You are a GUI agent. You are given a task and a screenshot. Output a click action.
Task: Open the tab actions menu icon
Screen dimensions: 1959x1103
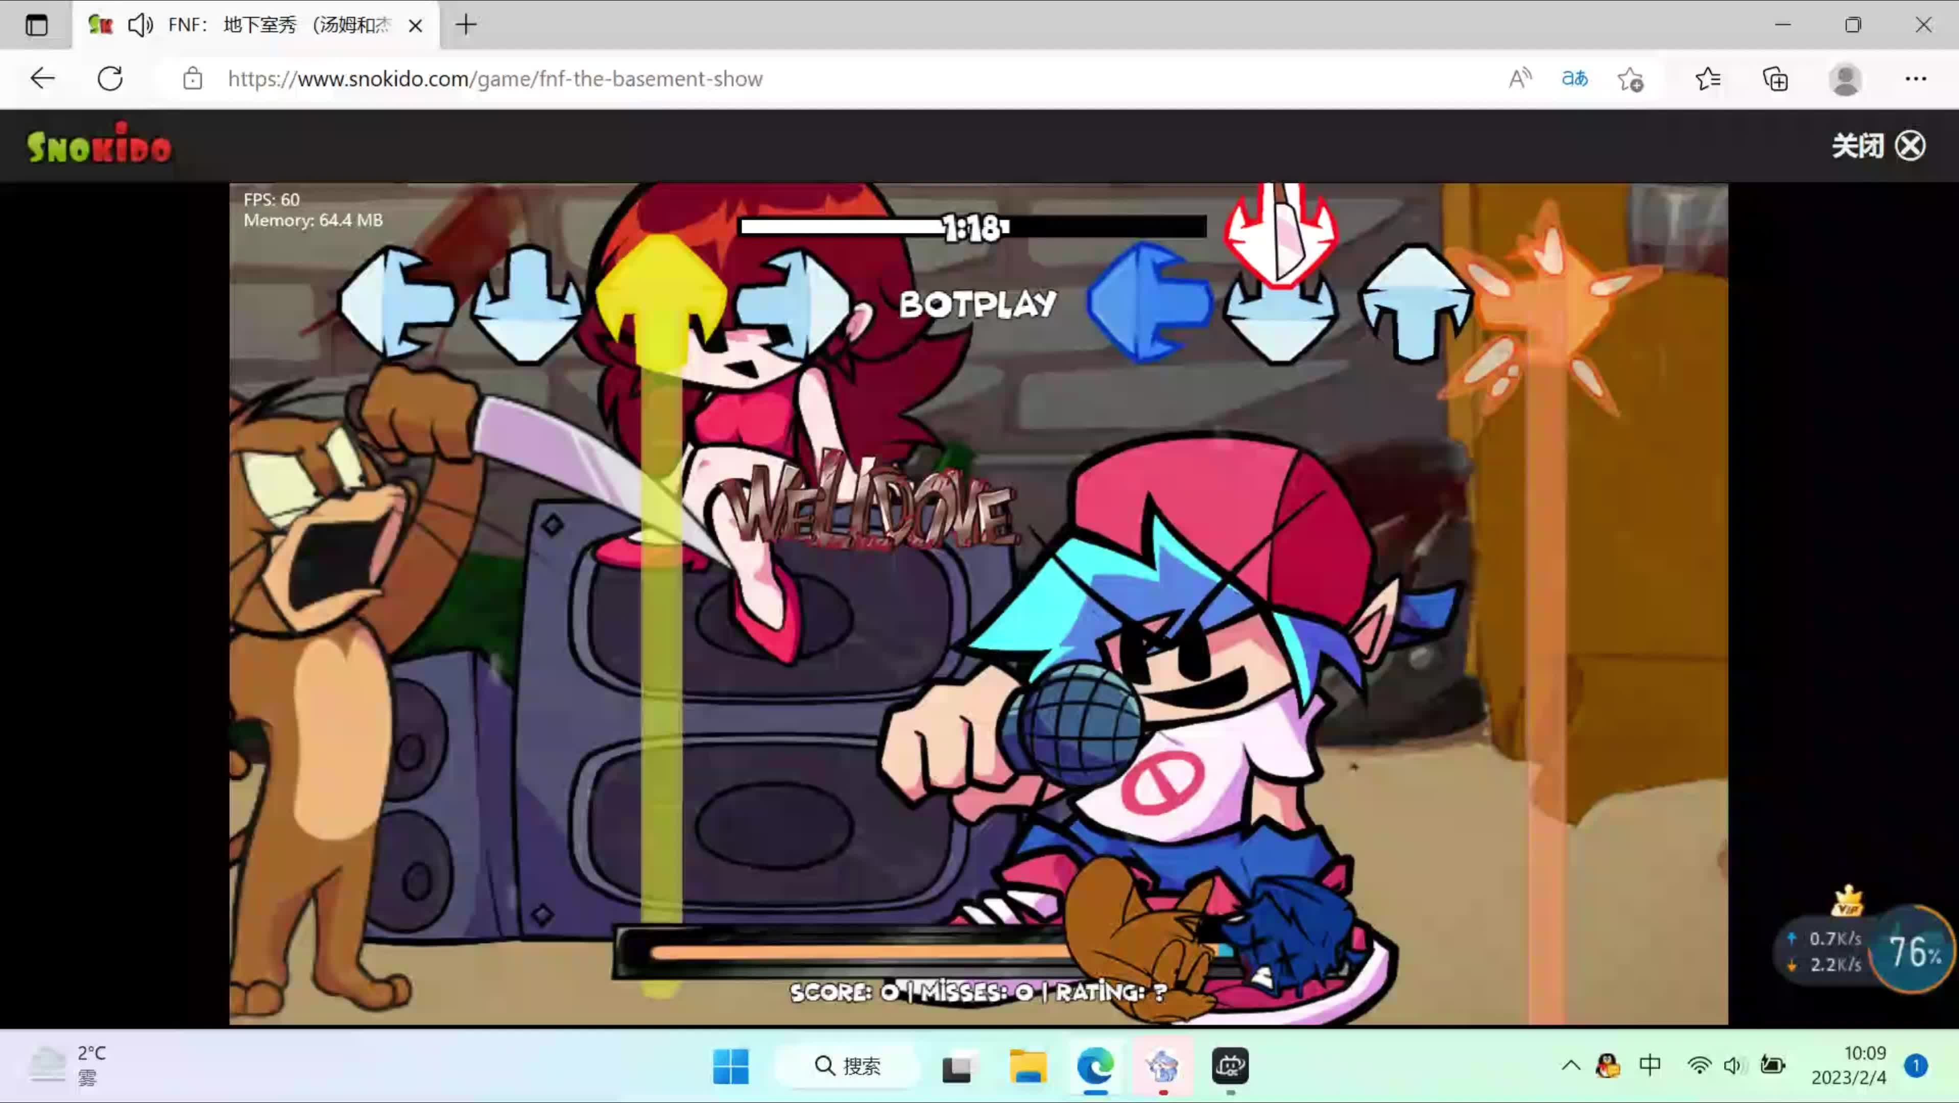(x=36, y=25)
